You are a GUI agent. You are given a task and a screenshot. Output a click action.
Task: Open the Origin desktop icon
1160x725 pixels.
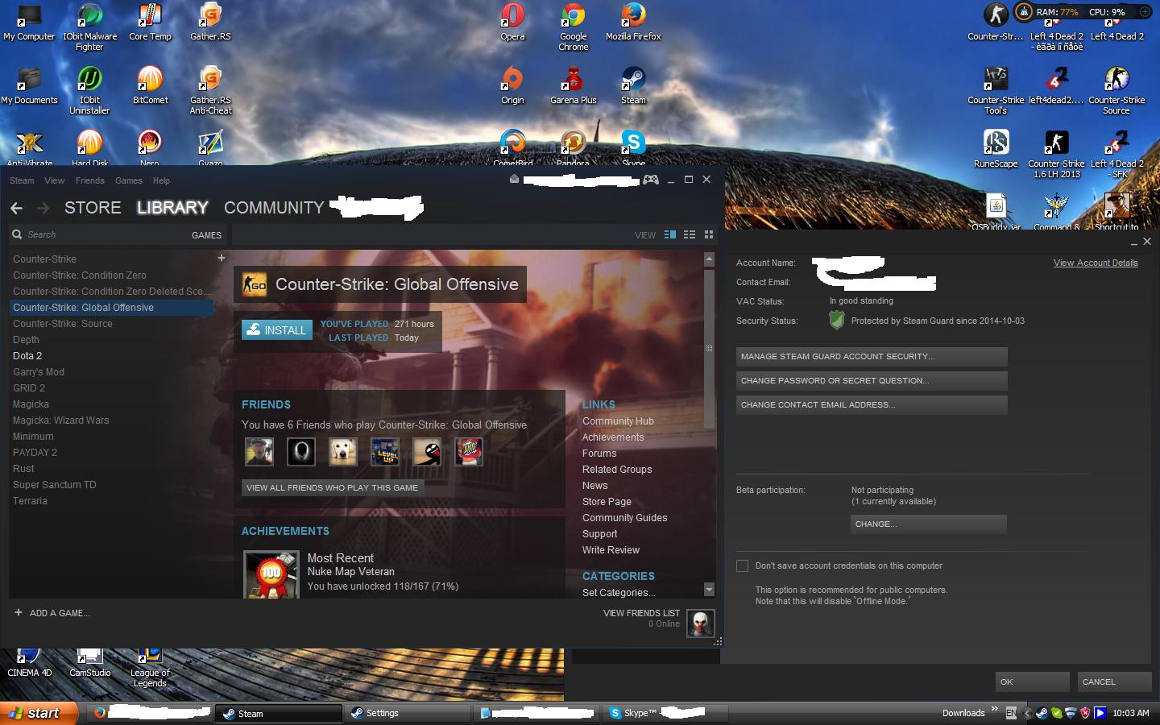pyautogui.click(x=512, y=86)
